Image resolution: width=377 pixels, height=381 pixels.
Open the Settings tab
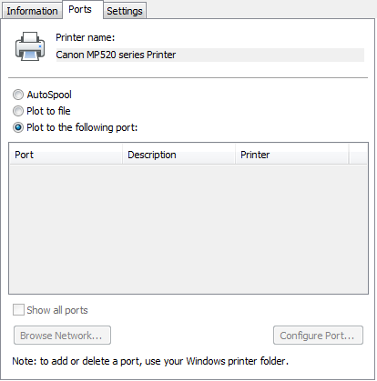point(125,11)
